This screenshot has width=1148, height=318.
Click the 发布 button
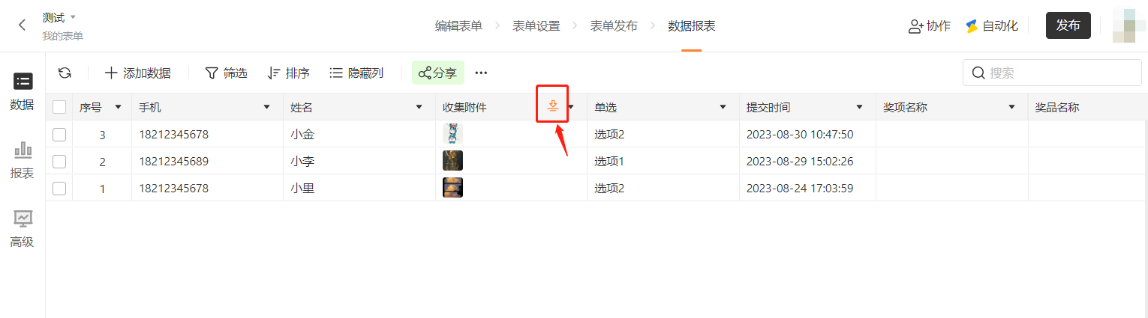coord(1068,25)
